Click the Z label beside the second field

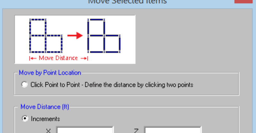point(137,130)
